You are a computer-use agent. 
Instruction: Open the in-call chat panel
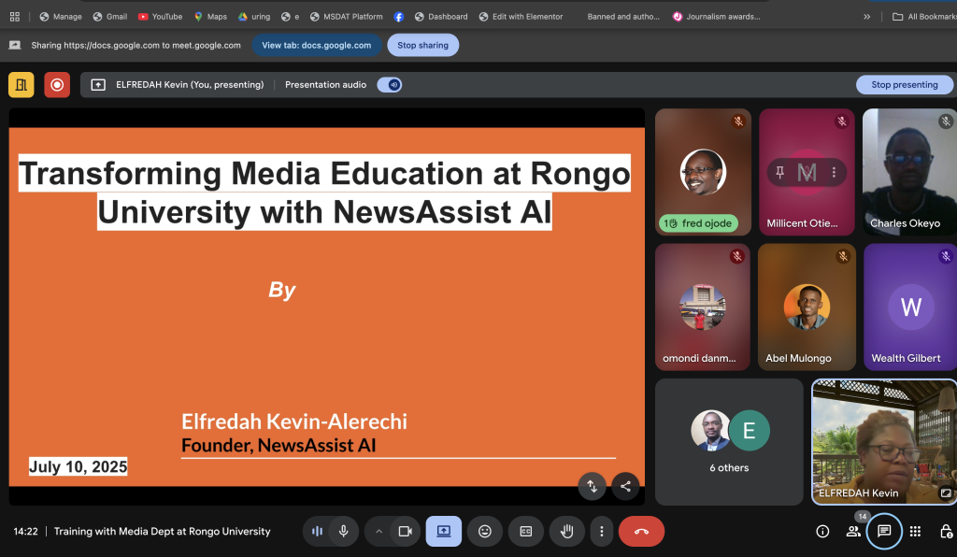tap(884, 532)
